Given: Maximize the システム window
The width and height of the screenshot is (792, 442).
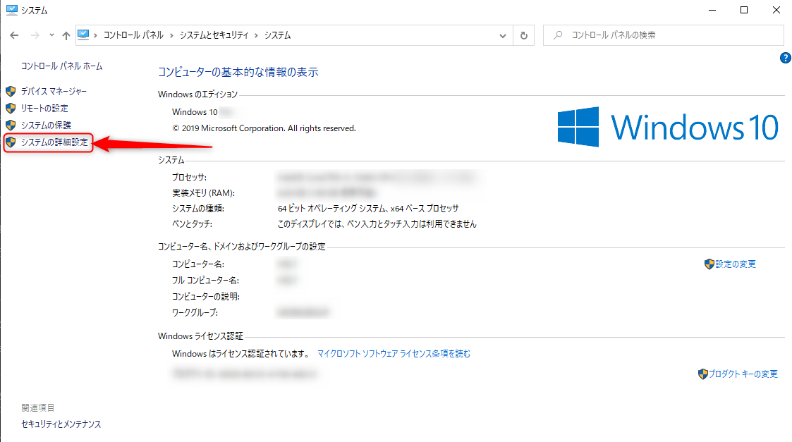Looking at the screenshot, I should tap(744, 10).
